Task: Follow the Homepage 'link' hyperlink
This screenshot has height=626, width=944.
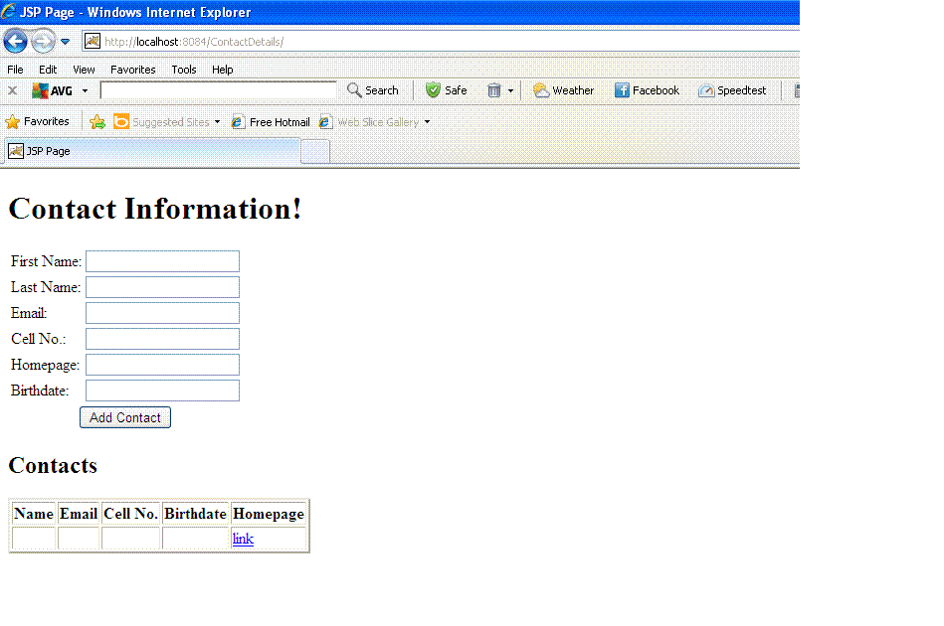Action: tap(244, 539)
